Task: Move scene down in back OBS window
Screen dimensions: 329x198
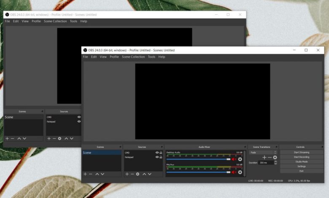Action: [x=24, y=139]
